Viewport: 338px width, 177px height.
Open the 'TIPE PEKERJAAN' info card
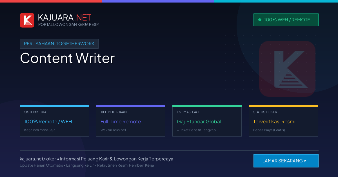click(x=131, y=121)
